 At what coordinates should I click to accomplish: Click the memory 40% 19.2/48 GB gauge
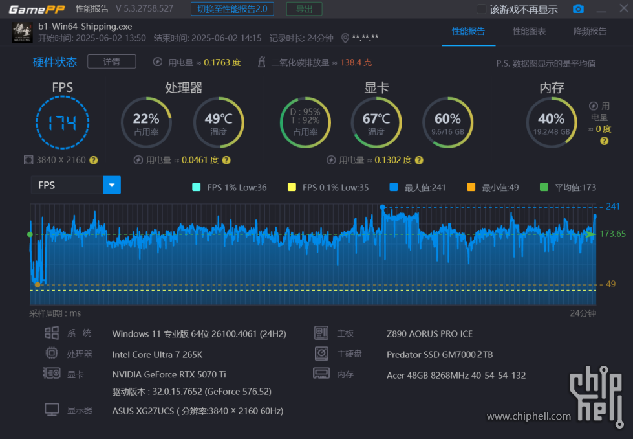click(x=552, y=122)
